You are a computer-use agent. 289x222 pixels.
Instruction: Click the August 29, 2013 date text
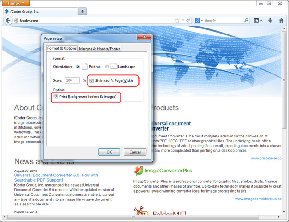coord(26,171)
